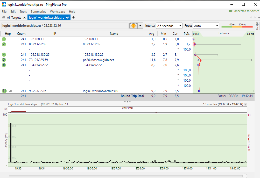Open the Summaries menu
260x178 pixels.
(x=38, y=12)
